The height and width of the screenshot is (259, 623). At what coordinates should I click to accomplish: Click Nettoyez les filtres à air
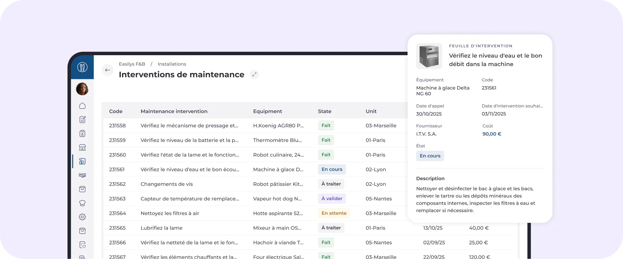170,213
